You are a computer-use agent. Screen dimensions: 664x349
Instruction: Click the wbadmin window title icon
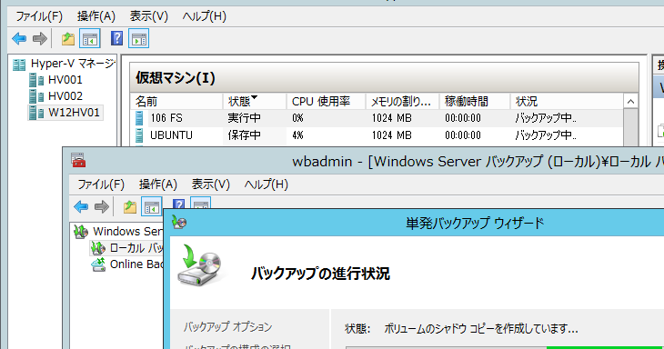(x=78, y=160)
